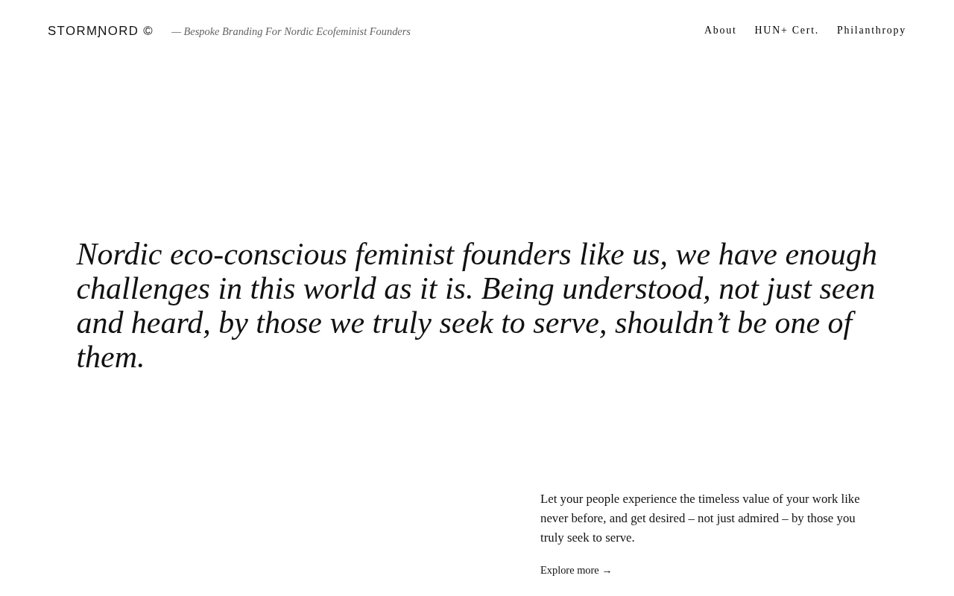Click the word Ecofeminist in the tagline

pos(341,32)
